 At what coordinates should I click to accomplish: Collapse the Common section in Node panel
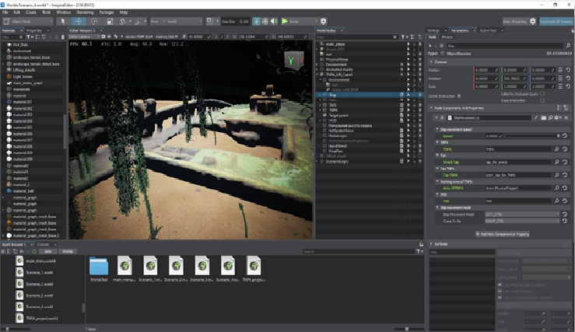(x=431, y=61)
